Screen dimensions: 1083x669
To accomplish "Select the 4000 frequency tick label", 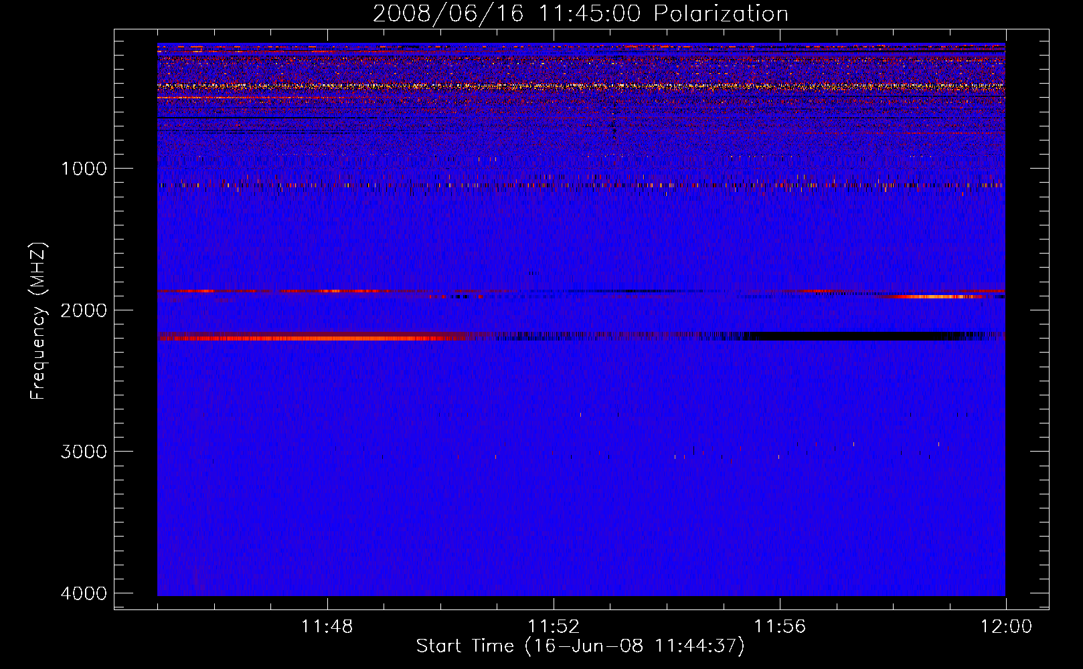I will (84, 593).
